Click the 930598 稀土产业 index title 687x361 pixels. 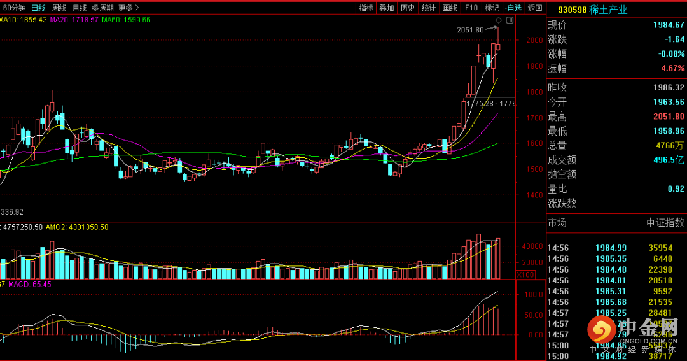pyautogui.click(x=592, y=10)
